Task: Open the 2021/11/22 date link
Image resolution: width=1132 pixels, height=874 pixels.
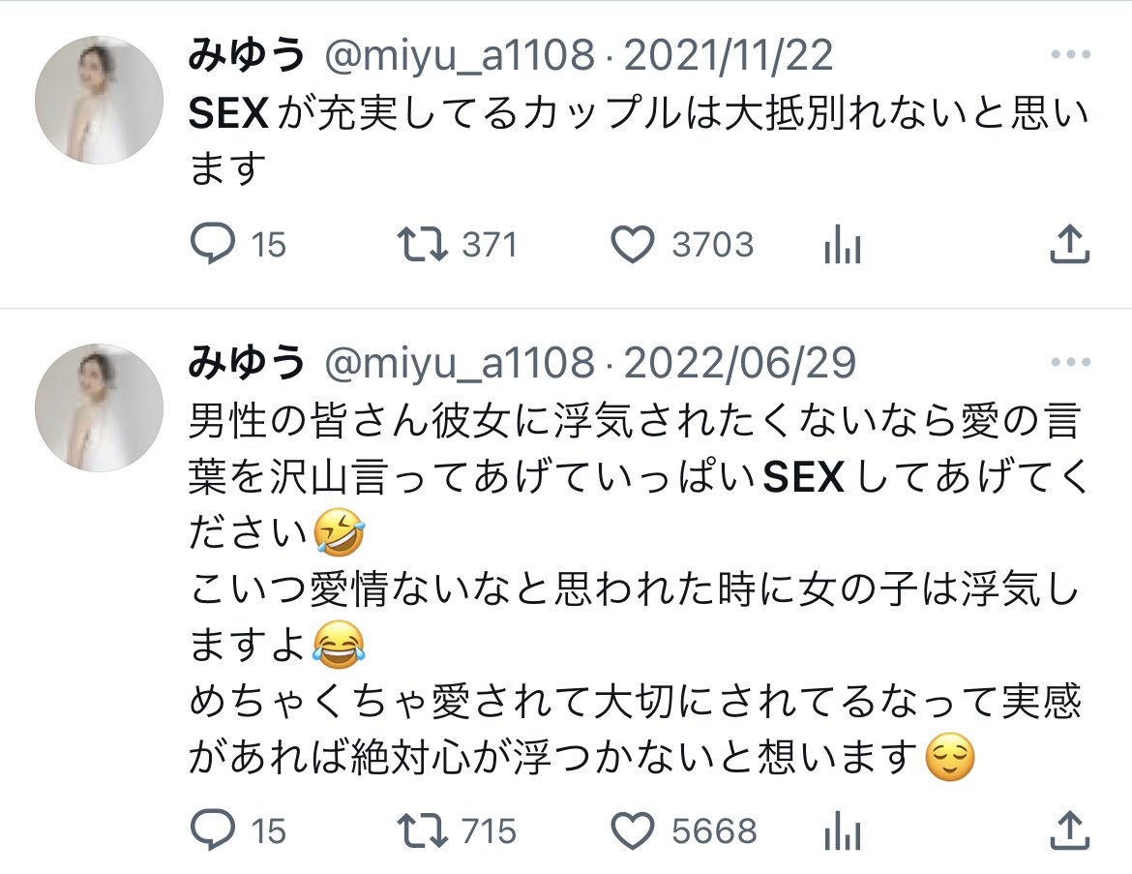Action: tap(729, 55)
